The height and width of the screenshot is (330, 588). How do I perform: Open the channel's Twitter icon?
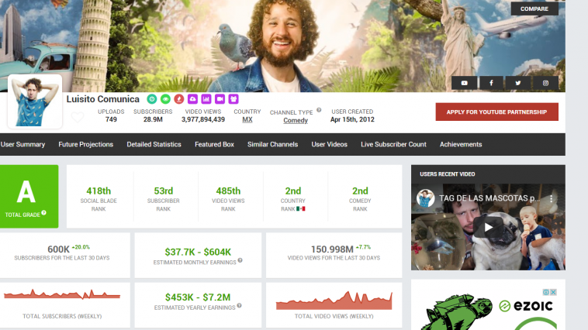[x=518, y=83]
